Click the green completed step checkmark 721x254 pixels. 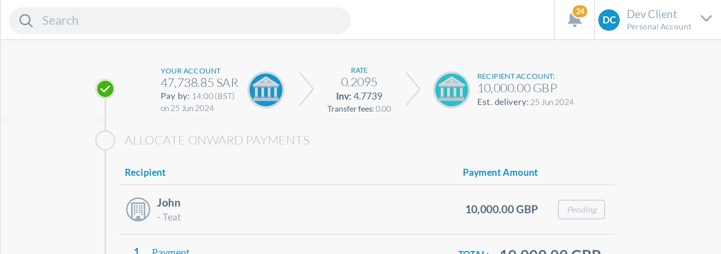coord(105,89)
